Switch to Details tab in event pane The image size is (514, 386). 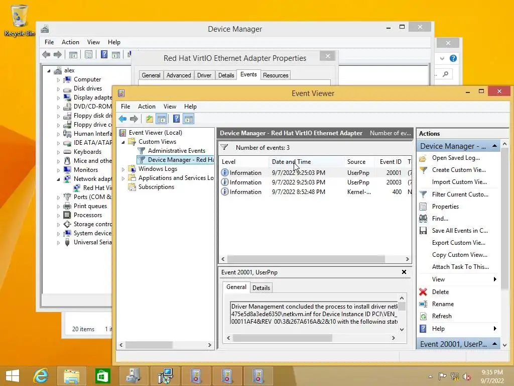click(x=261, y=288)
